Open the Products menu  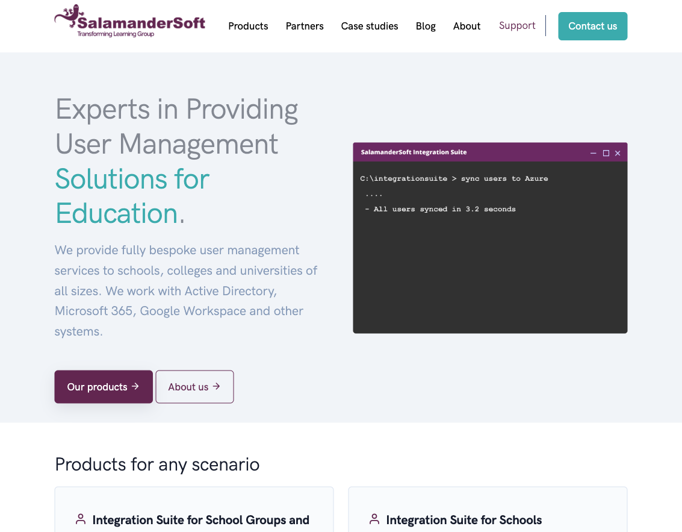tap(248, 26)
